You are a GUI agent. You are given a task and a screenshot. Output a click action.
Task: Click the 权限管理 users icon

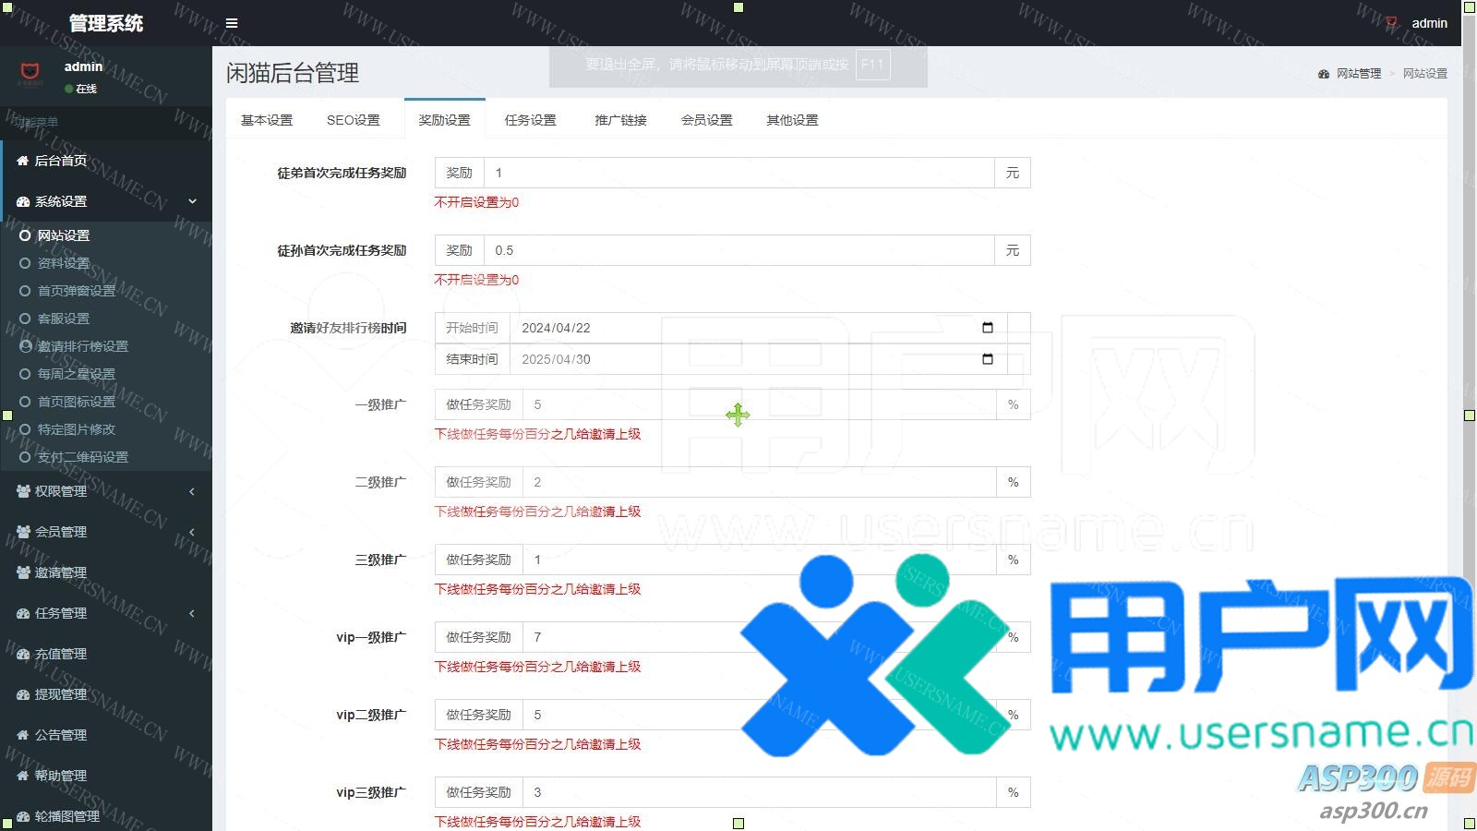point(23,491)
